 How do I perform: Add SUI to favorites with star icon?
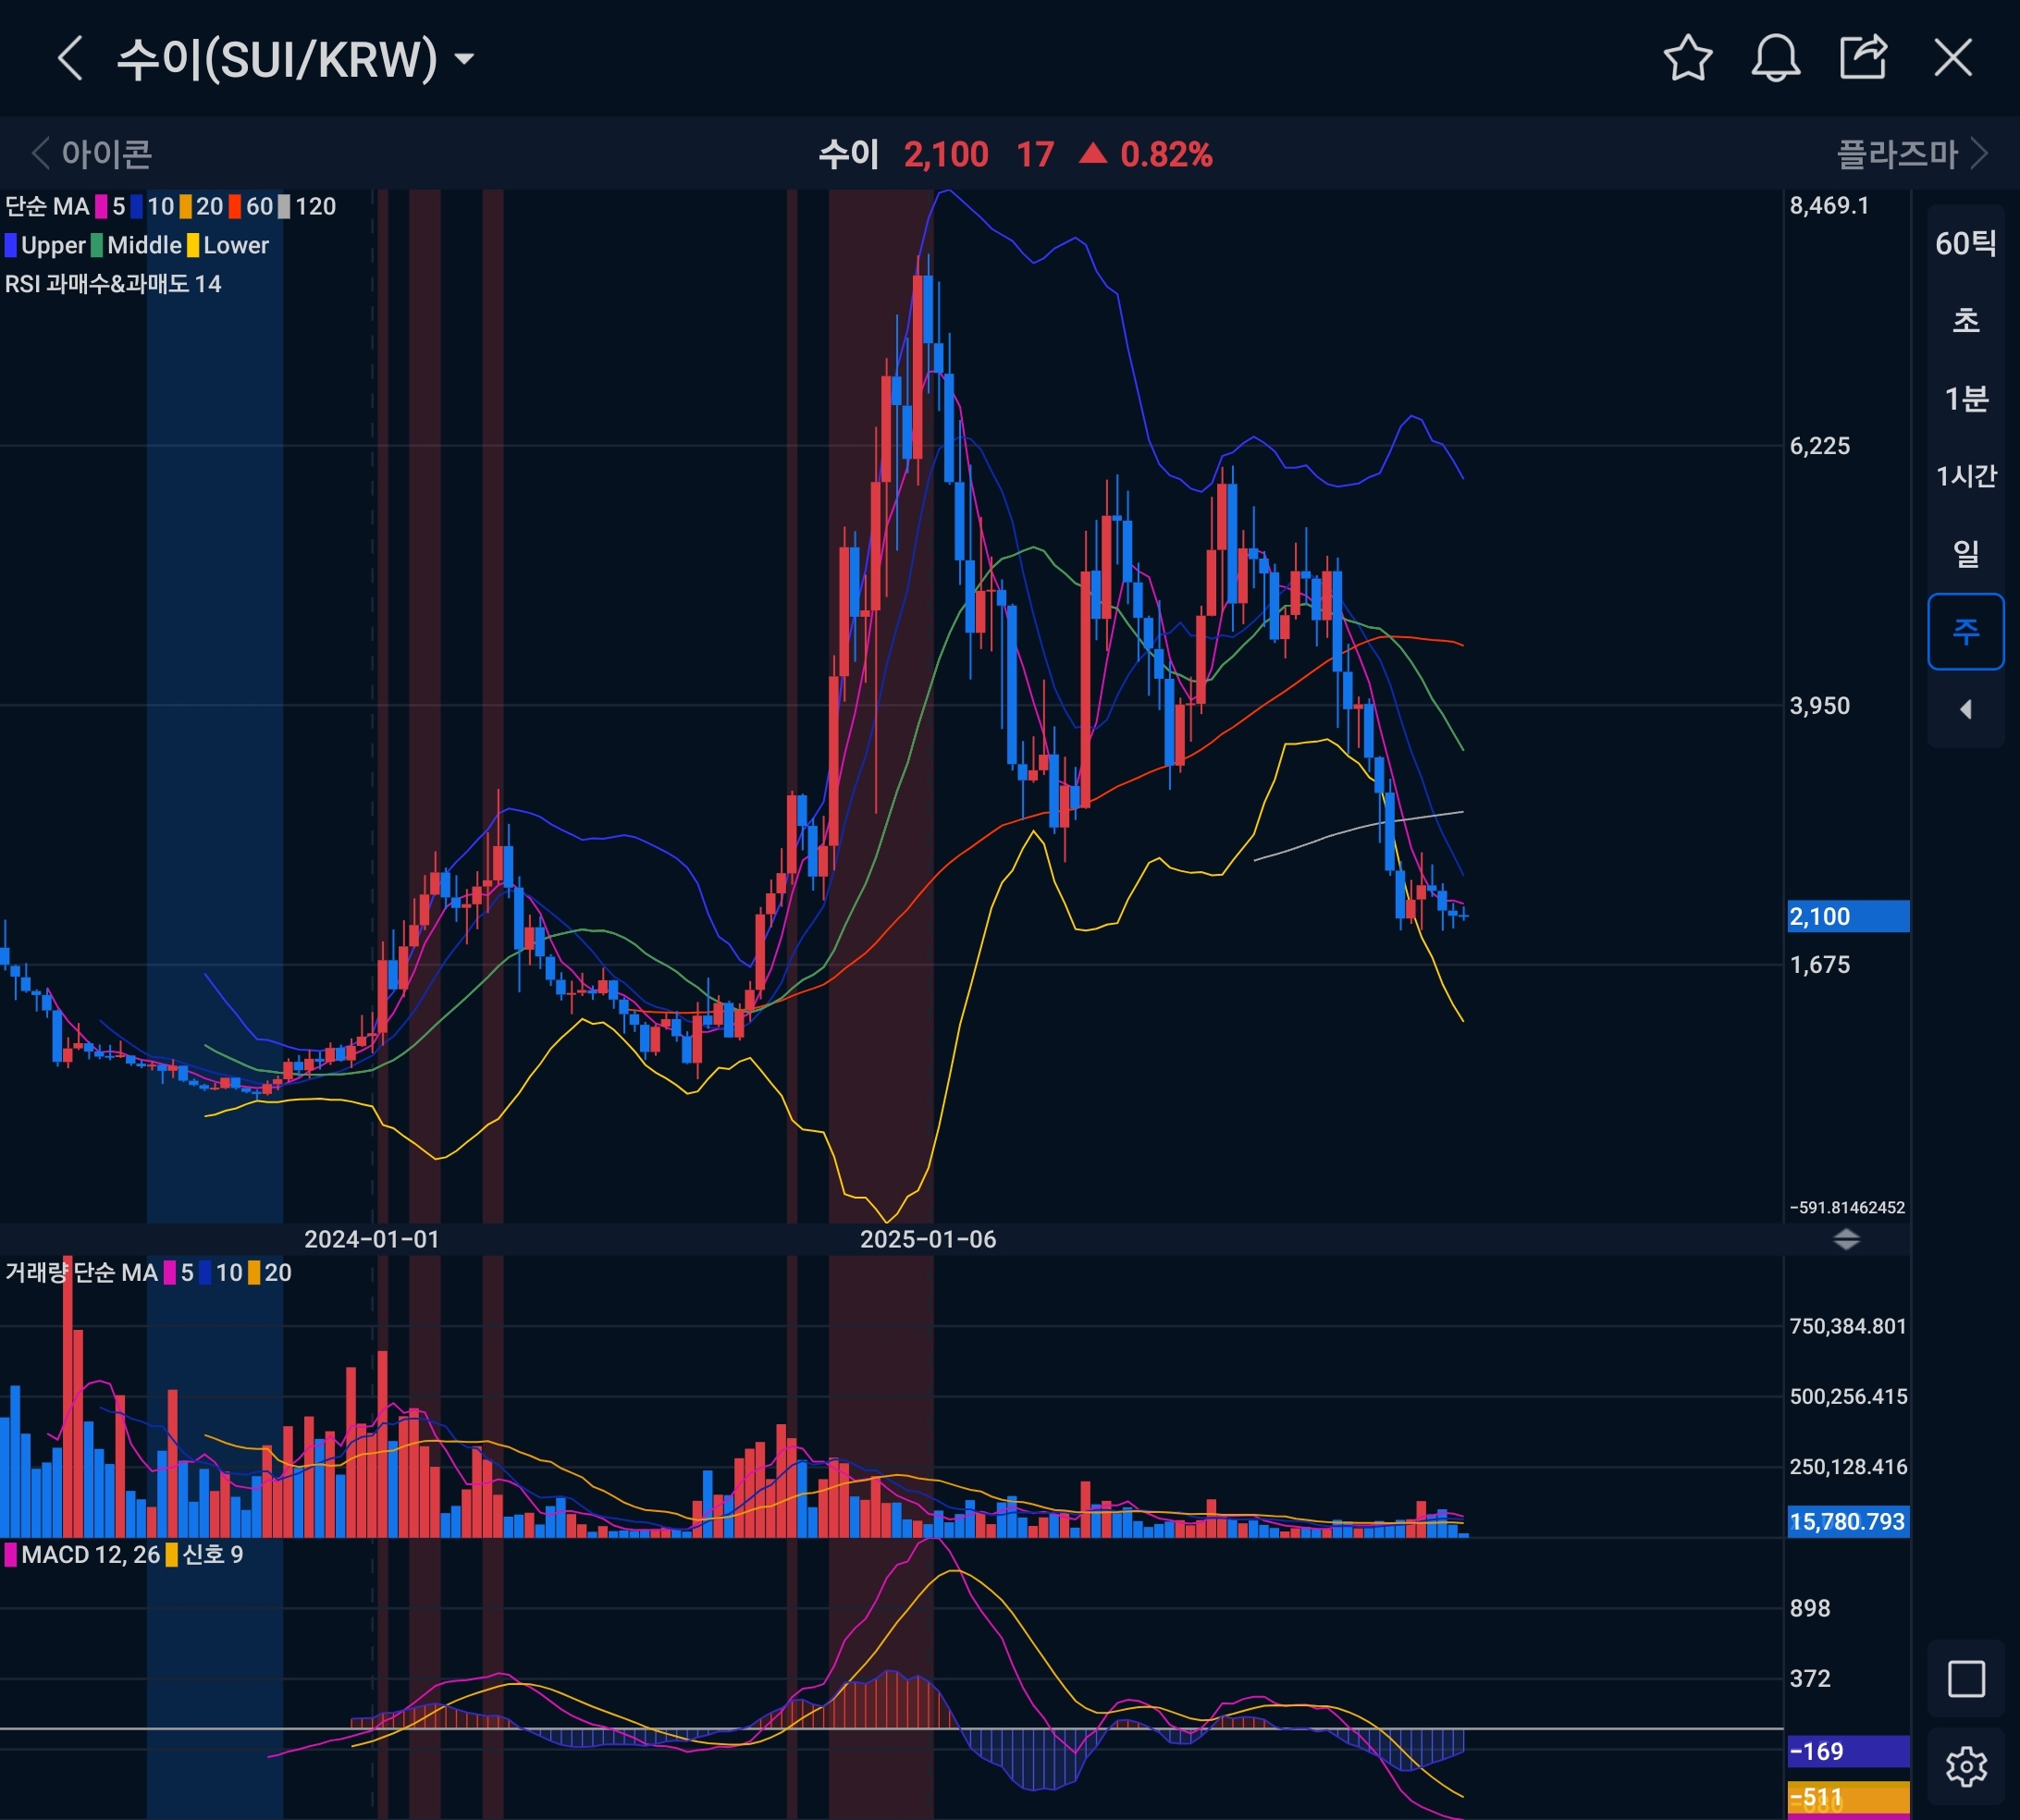tap(1688, 58)
